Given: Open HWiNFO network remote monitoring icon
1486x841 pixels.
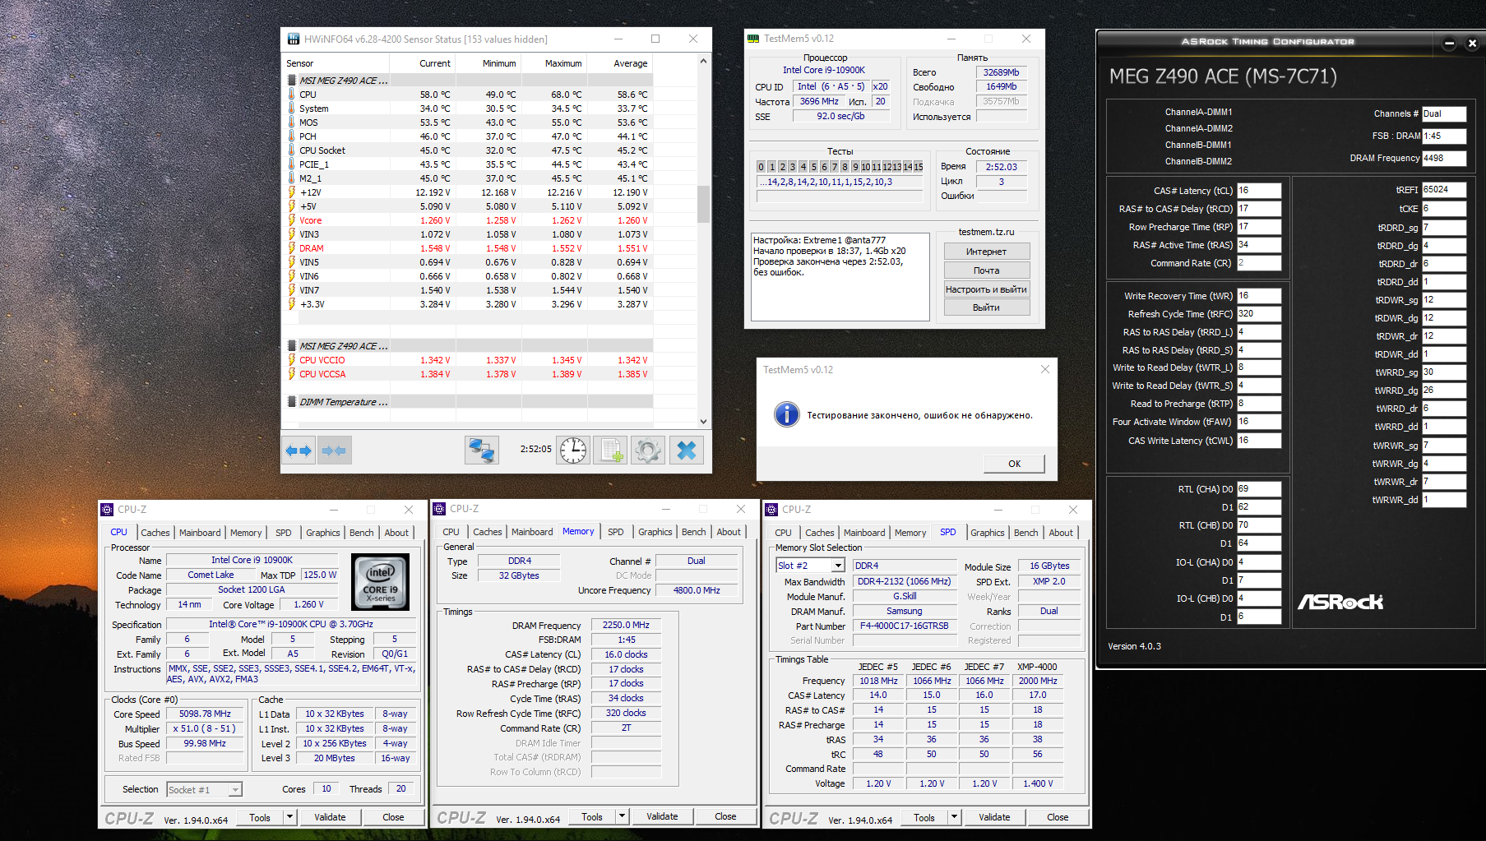Looking at the screenshot, I should click(481, 451).
